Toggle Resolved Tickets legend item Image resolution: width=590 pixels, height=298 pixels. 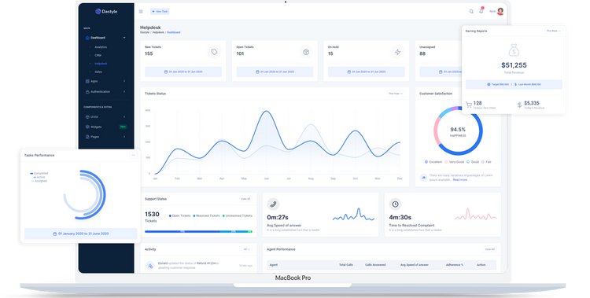tap(207, 216)
